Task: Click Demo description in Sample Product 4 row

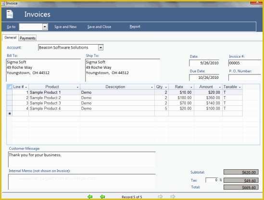Action: pos(117,109)
